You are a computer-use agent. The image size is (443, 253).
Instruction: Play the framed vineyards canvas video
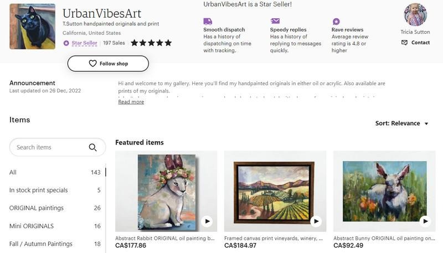[x=316, y=221]
